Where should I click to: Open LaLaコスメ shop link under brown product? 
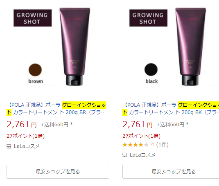(x=27, y=146)
